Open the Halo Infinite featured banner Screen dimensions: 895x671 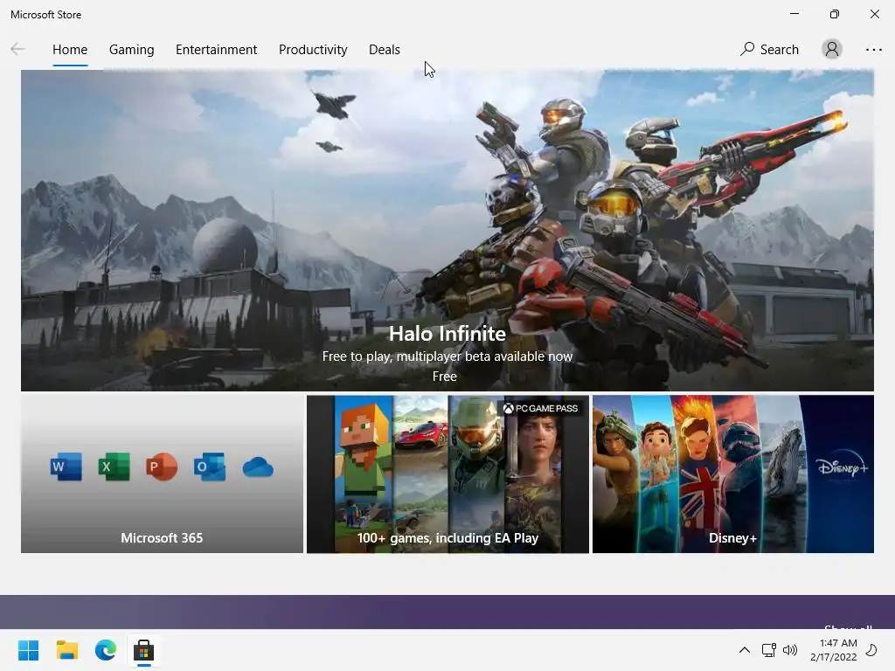click(x=447, y=231)
